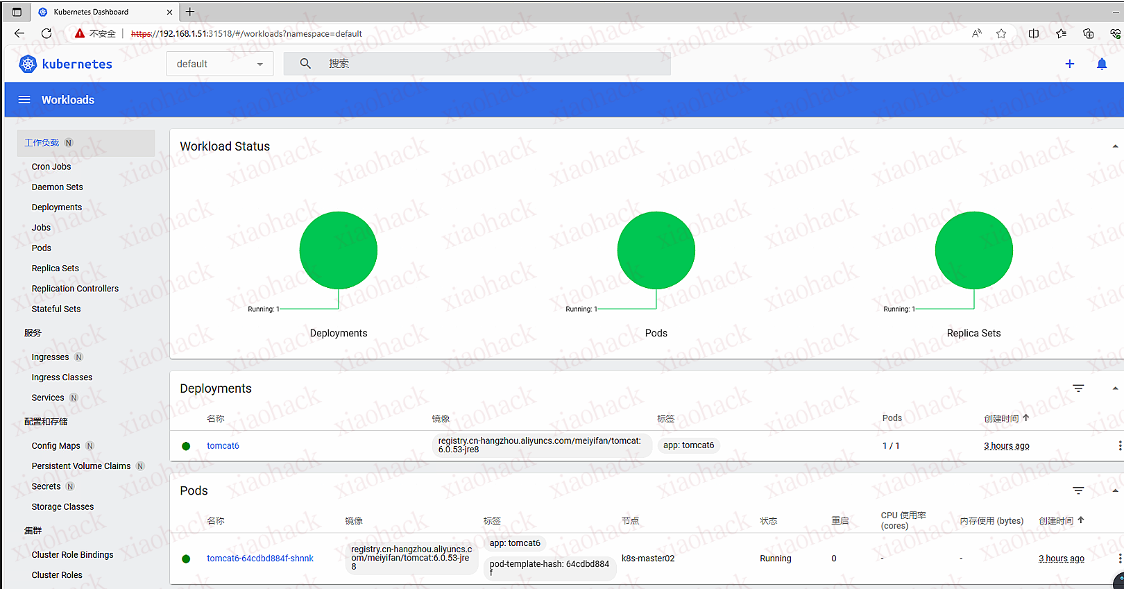
Task: Click the 工作负载 workloads sidebar heading
Action: pyautogui.click(x=42, y=142)
